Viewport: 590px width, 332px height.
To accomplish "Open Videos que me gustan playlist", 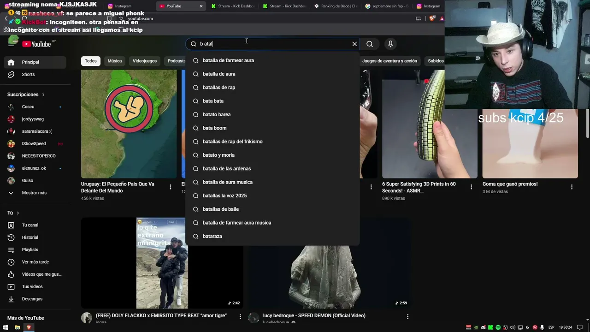I will (x=35, y=274).
